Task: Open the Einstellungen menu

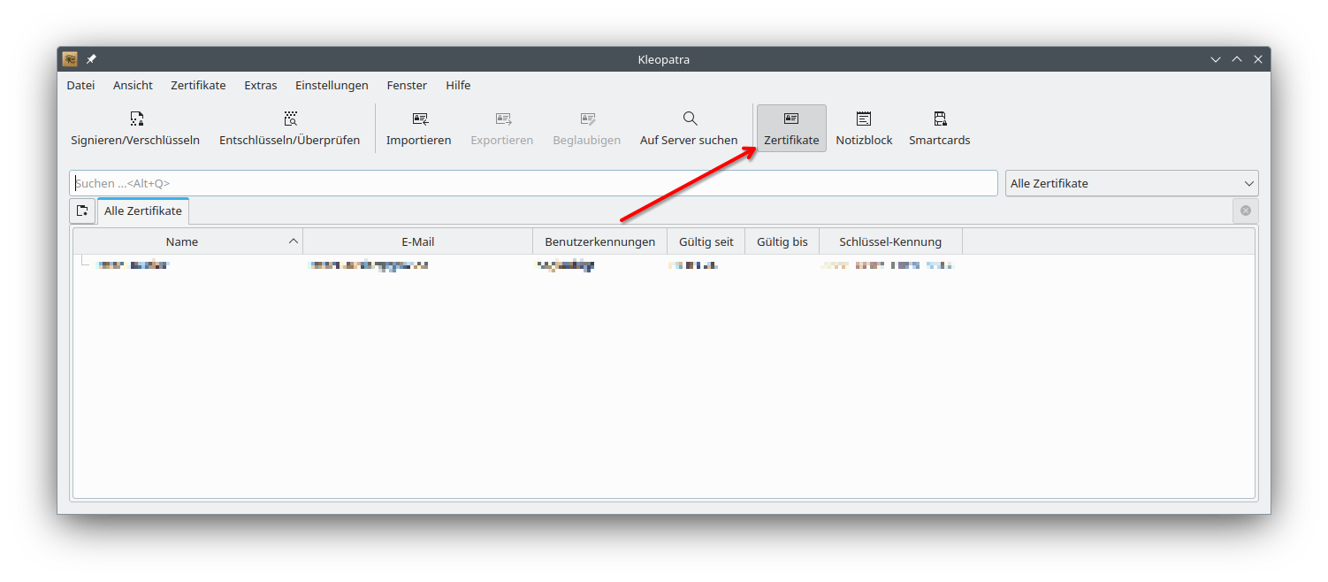Action: tap(332, 86)
